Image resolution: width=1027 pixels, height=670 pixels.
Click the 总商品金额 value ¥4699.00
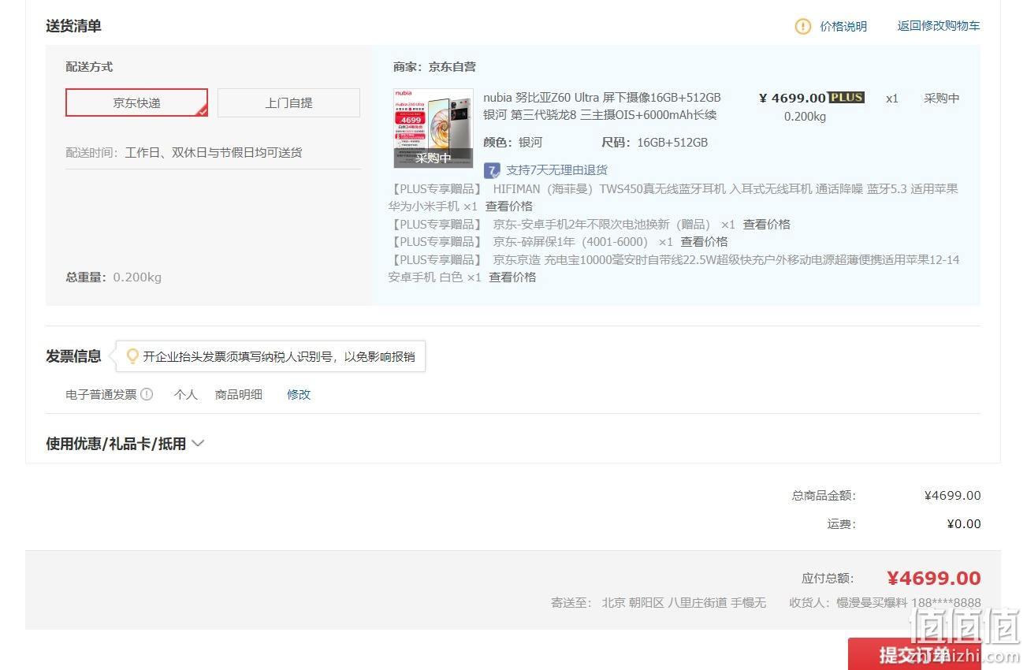point(952,496)
